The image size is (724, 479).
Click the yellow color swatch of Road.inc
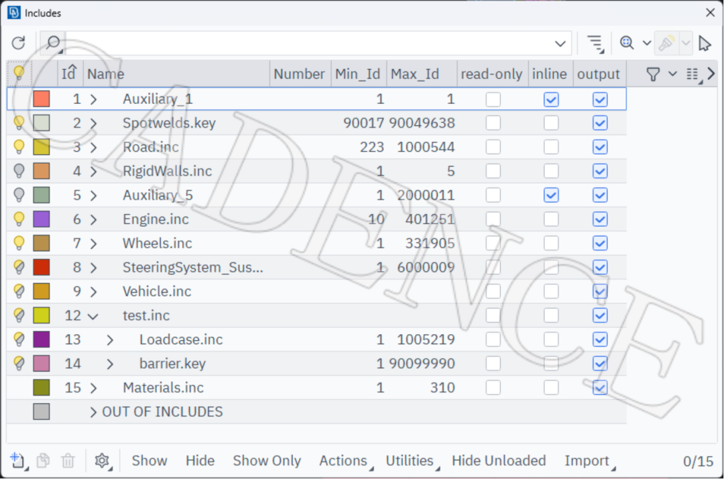[x=42, y=147]
